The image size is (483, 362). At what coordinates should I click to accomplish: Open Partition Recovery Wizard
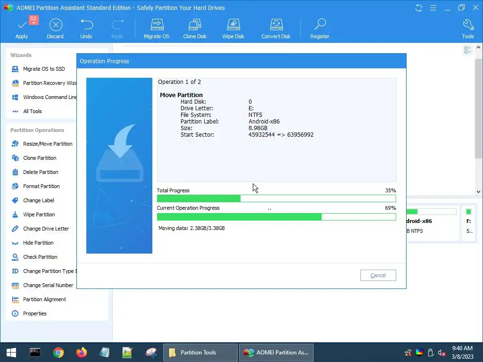pyautogui.click(x=43, y=83)
